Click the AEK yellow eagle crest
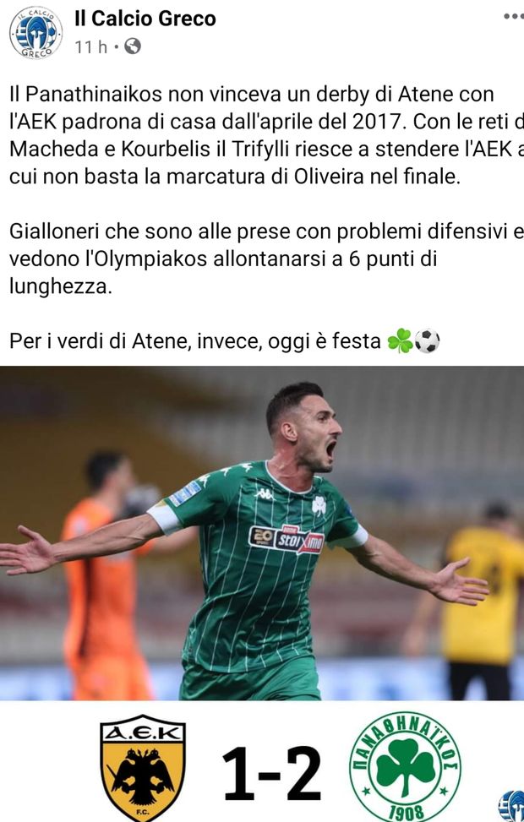Viewport: 524px width, 822px height. click(143, 768)
